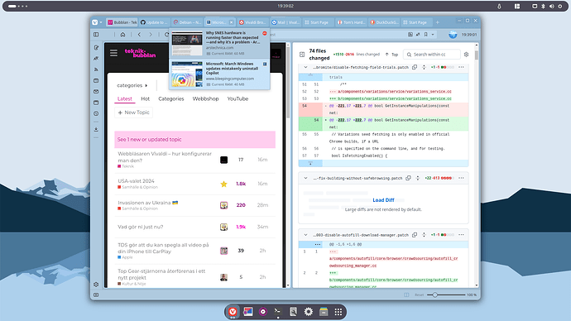
Task: Toggle panel visibility in status bar
Action: (96, 295)
